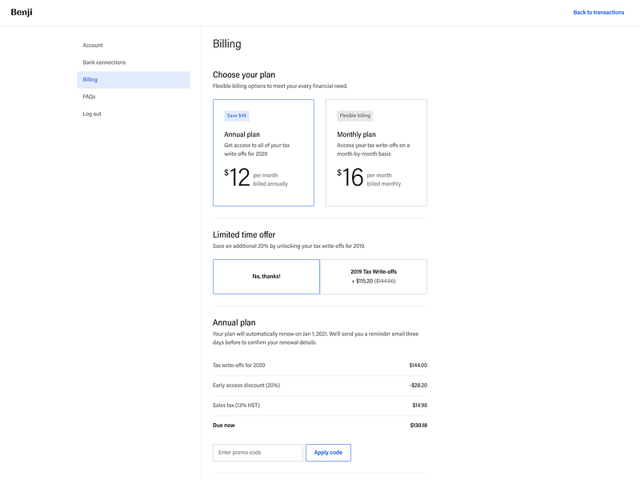Click the Save $48 badge
The image size is (640, 480).
[x=237, y=116]
